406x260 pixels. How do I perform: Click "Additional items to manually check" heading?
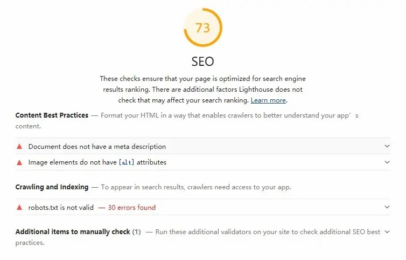(x=73, y=232)
